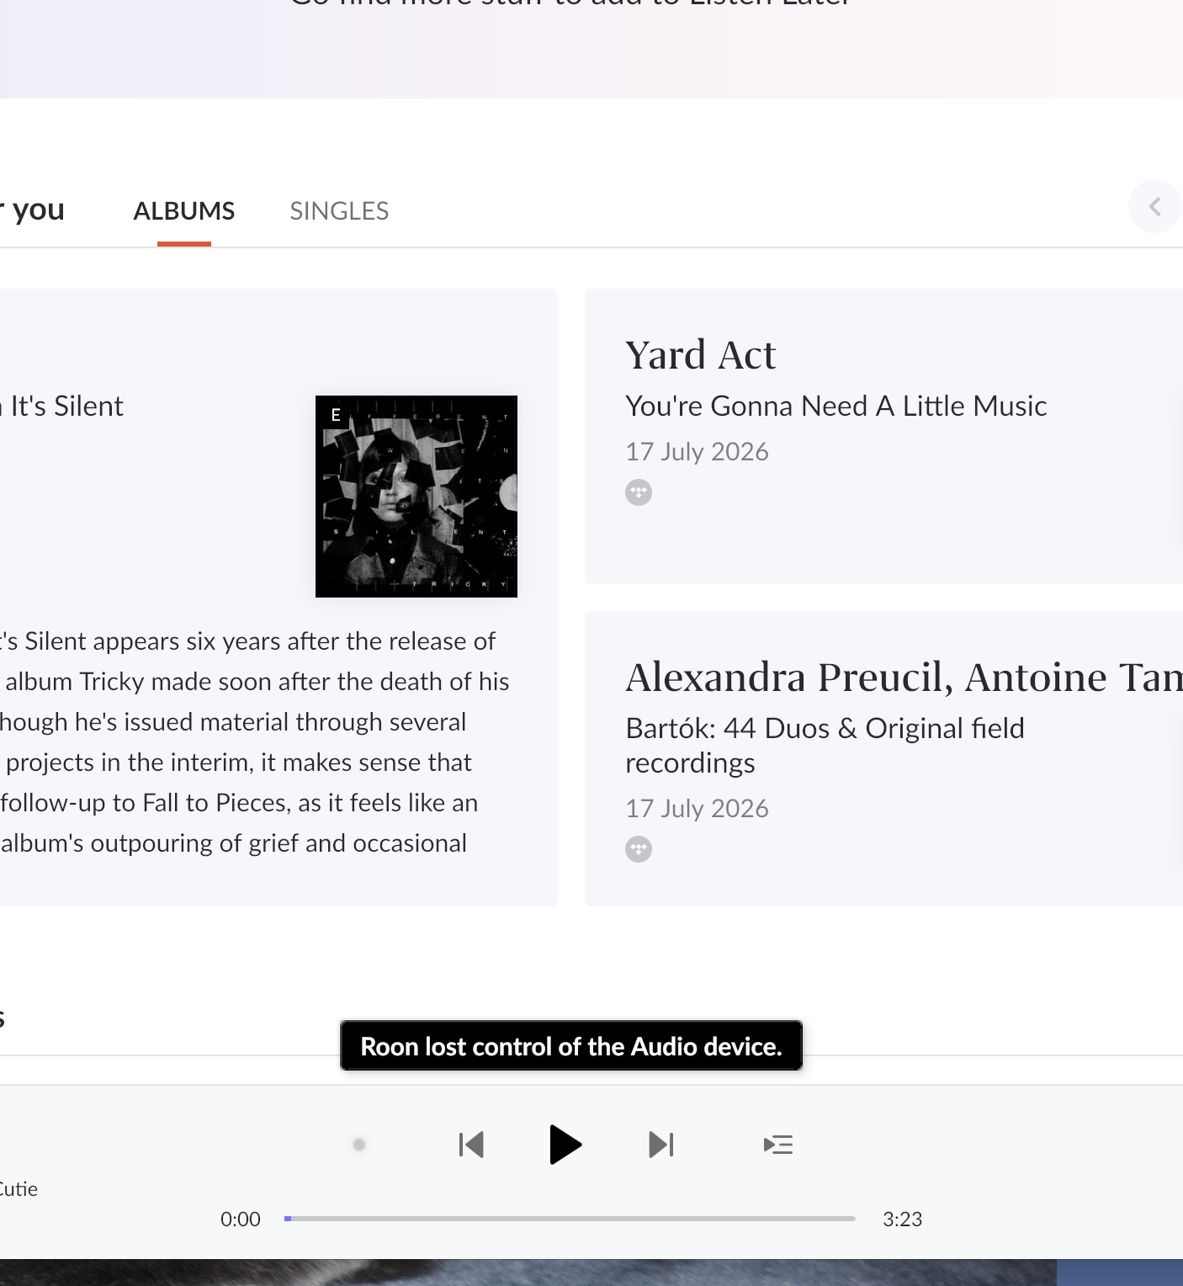The height and width of the screenshot is (1286, 1183).
Task: Dismiss the Roon lost control notification
Action: (x=571, y=1046)
